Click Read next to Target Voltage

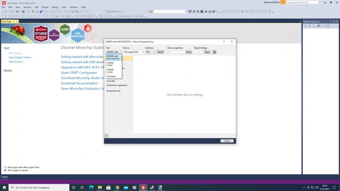click(x=207, y=52)
